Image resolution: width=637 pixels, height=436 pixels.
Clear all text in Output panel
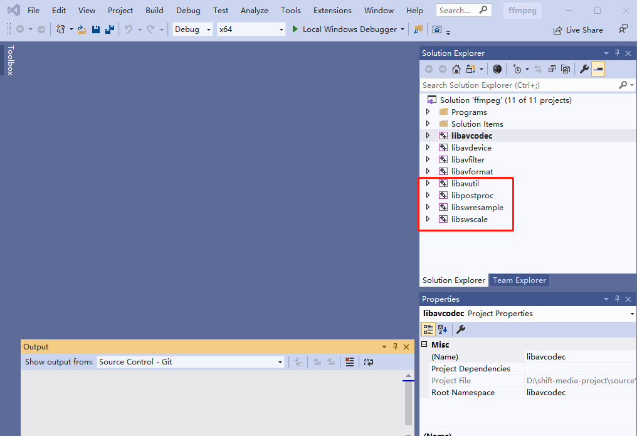click(x=350, y=362)
